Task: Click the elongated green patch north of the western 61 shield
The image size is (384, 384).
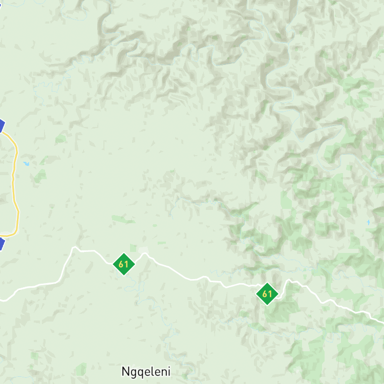Action: pyautogui.click(x=122, y=220)
